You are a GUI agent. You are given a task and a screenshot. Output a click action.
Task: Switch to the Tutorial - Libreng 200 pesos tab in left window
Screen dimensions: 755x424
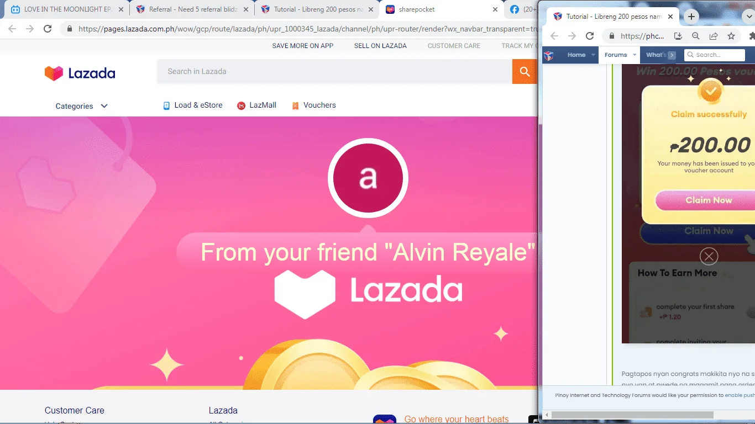click(x=317, y=9)
